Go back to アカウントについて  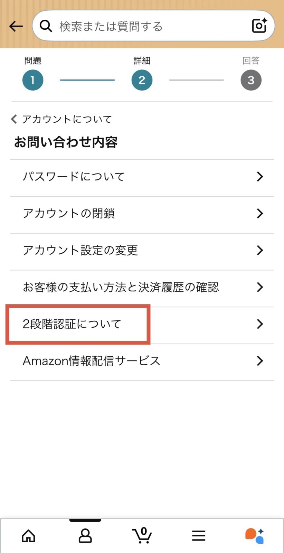click(x=62, y=119)
